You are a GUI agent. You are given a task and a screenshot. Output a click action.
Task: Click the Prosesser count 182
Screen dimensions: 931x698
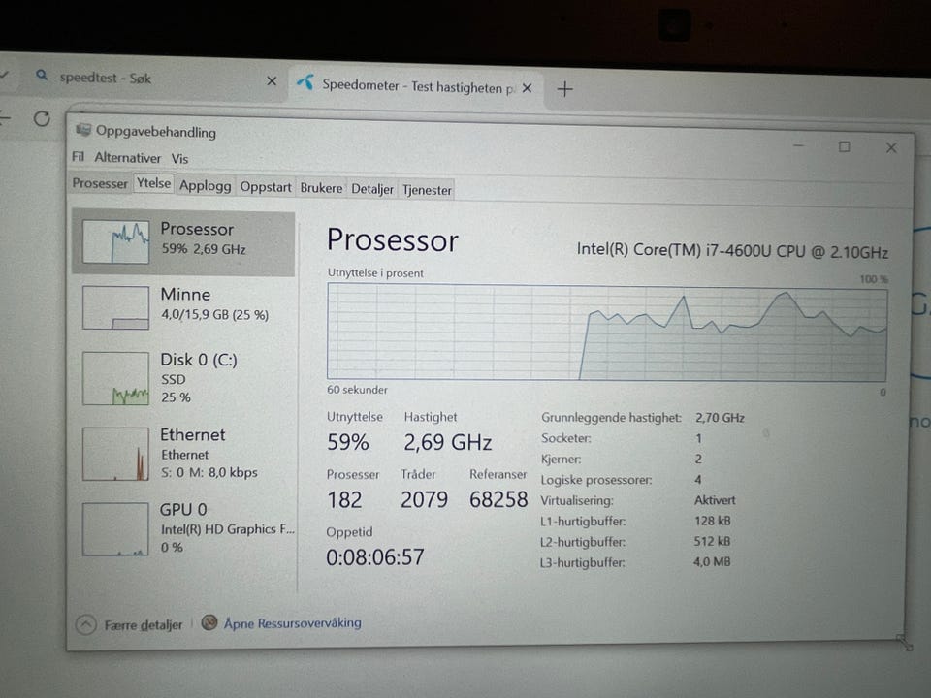point(344,500)
